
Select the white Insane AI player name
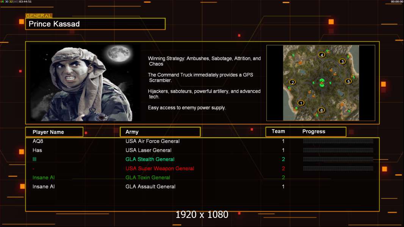pyautogui.click(x=44, y=187)
